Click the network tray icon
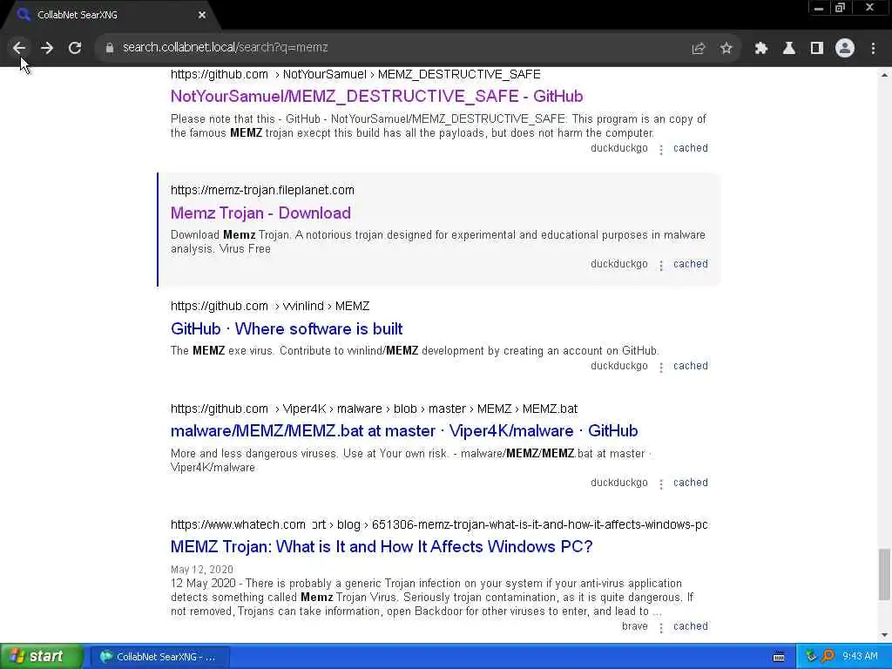 811,657
